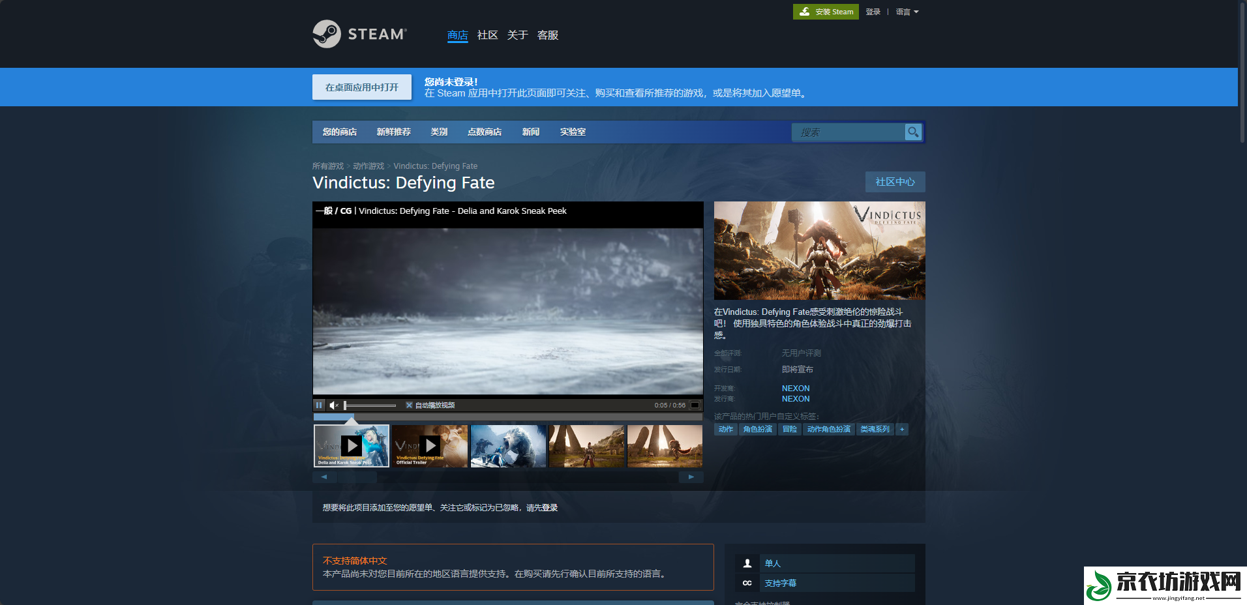Click the 冒险 tag
Image resolution: width=1247 pixels, height=605 pixels.
[x=790, y=429]
